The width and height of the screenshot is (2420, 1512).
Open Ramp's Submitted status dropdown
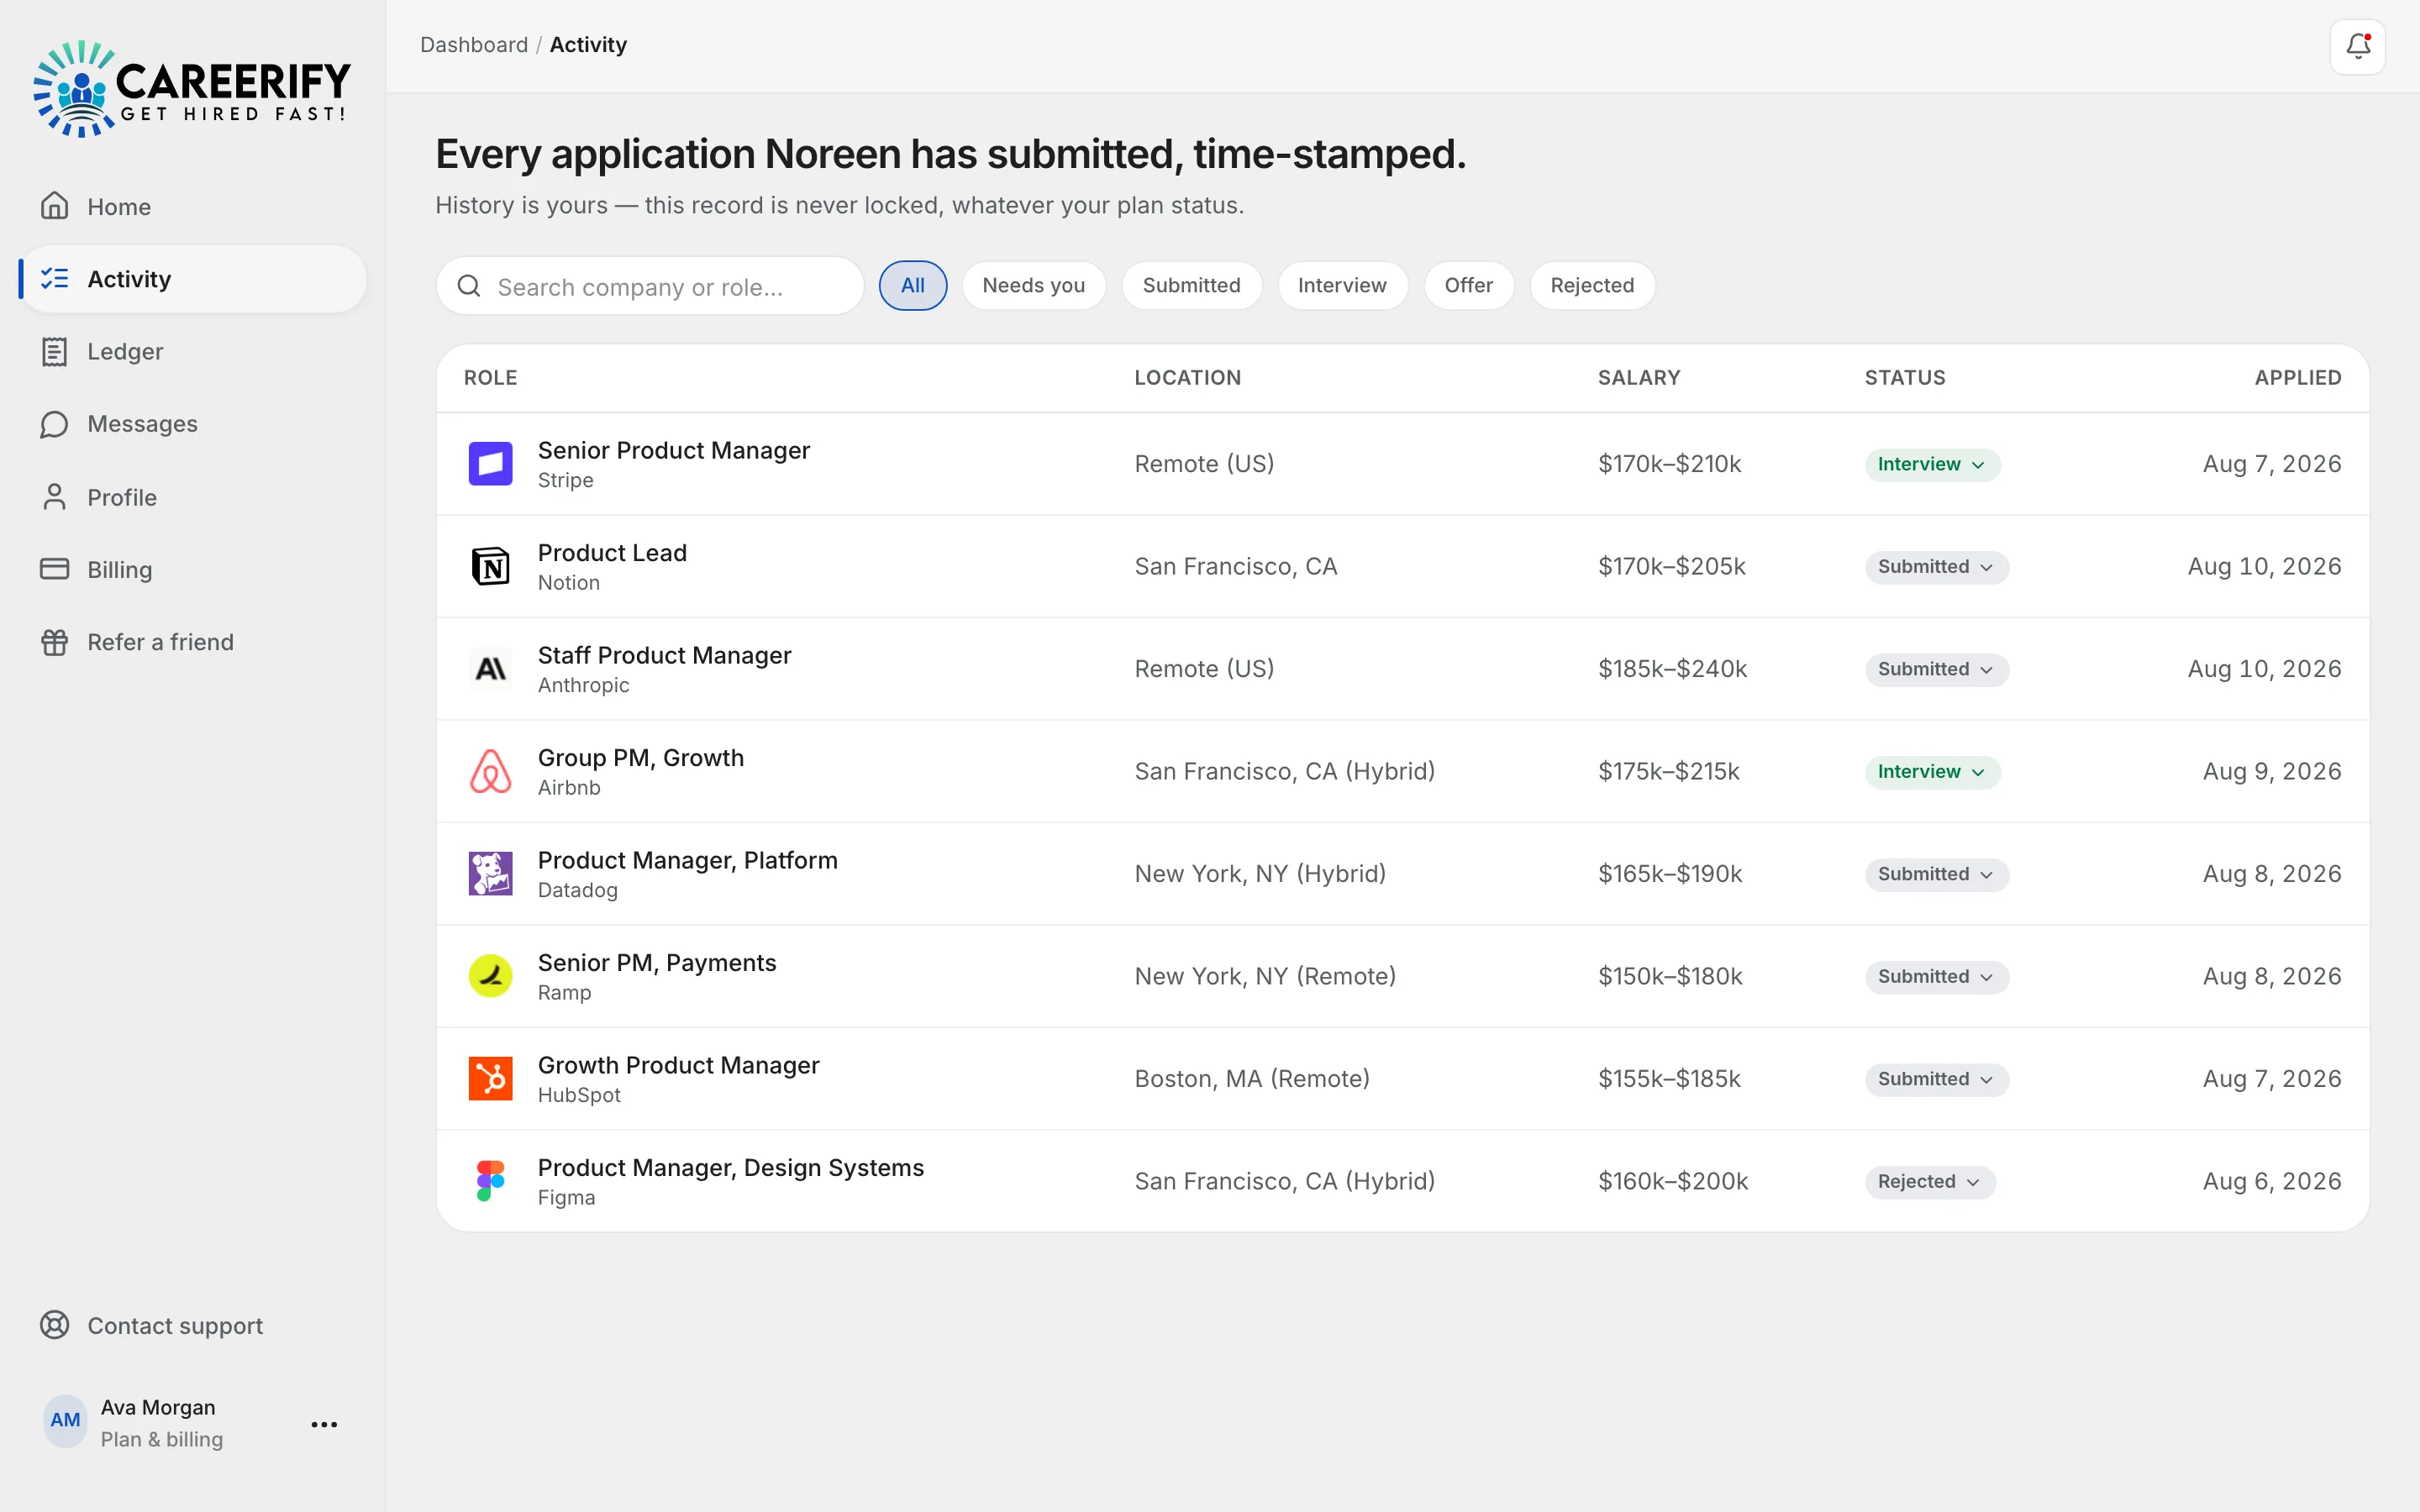pyautogui.click(x=1936, y=977)
